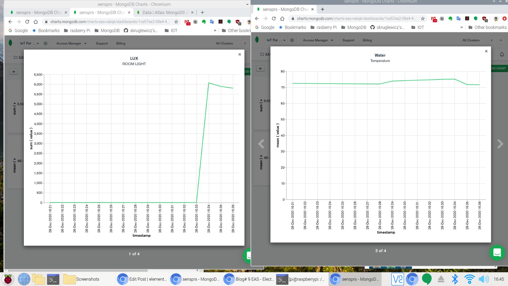Click the horizontal scrollbar in left window

pyautogui.click(x=78, y=270)
